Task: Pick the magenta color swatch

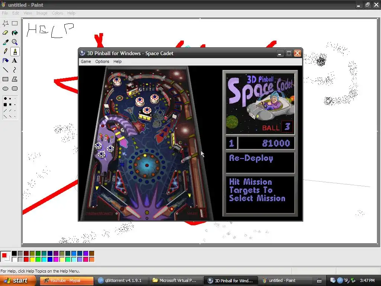Action: click(56, 260)
